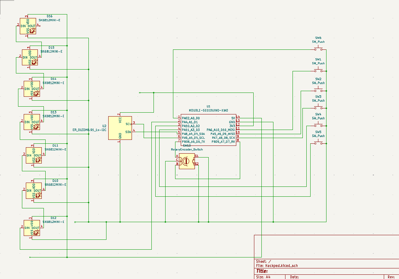Click the D15 reference label
This screenshot has width=399, height=279.
tap(51, 48)
